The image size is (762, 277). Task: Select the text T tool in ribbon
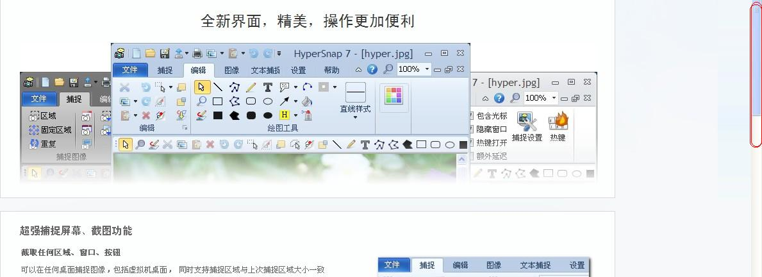pyautogui.click(x=268, y=87)
